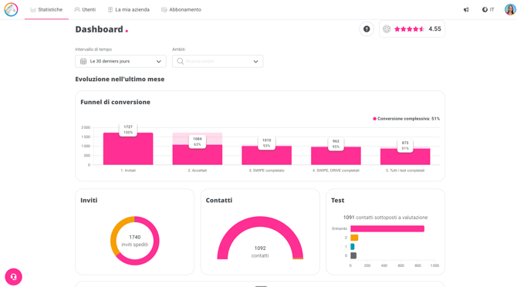Go to the Abbonamento tab
Image resolution: width=517 pixels, height=287 pixels.
point(181,9)
